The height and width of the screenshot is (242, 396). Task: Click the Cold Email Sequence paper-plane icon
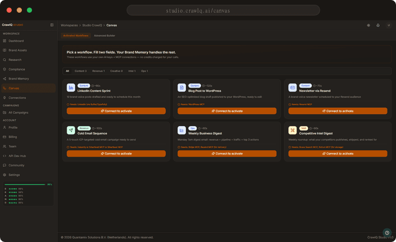(x=71, y=130)
